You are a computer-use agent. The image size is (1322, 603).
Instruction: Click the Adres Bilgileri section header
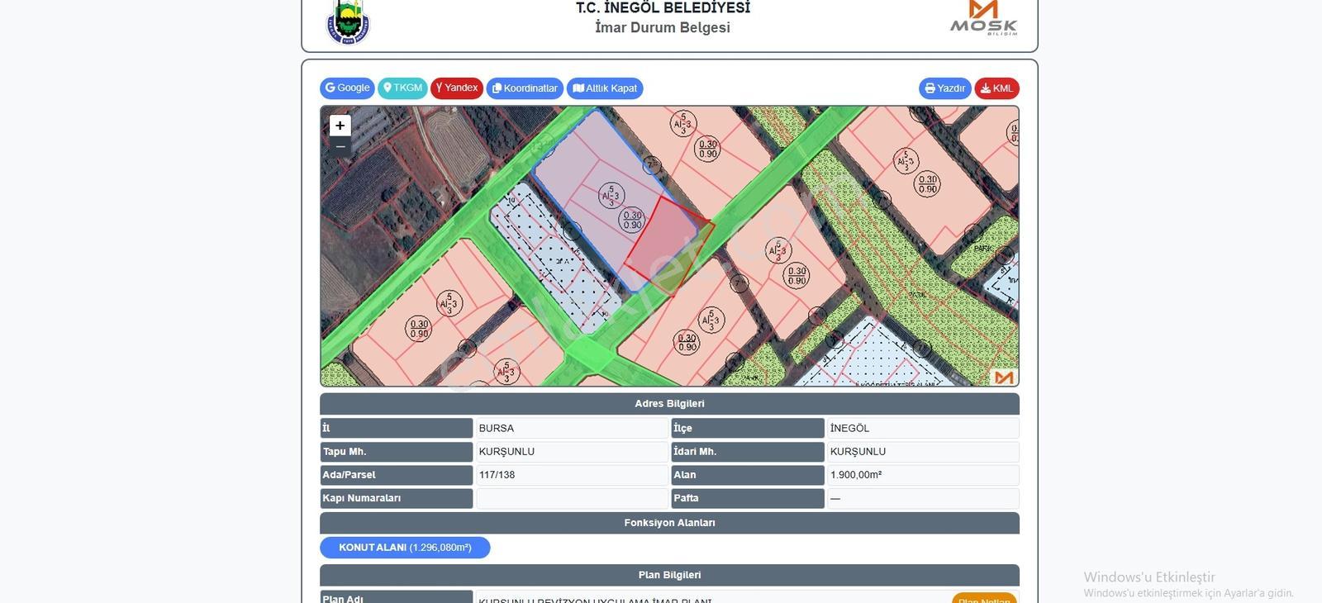669,404
